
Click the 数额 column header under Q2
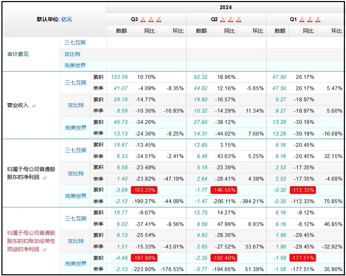coord(201,31)
